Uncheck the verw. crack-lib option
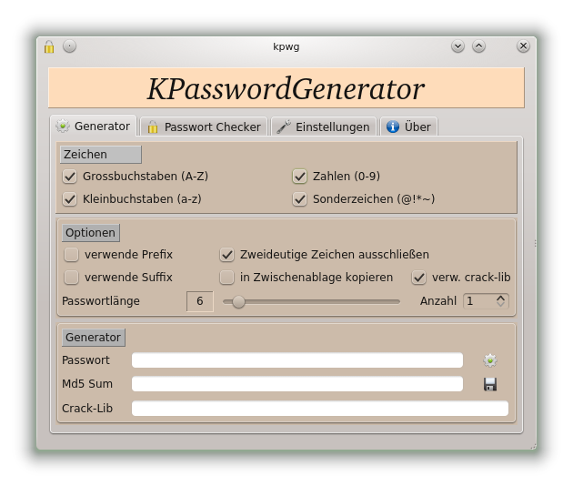 click(x=418, y=278)
